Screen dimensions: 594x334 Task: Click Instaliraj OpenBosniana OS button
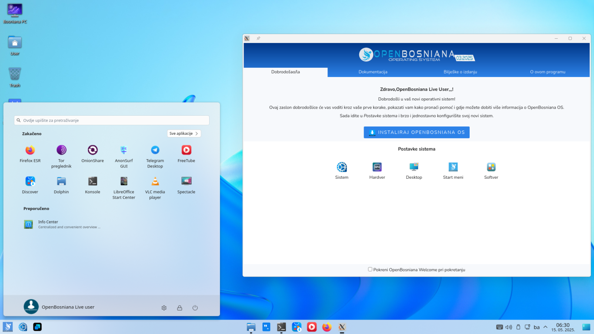[417, 132]
